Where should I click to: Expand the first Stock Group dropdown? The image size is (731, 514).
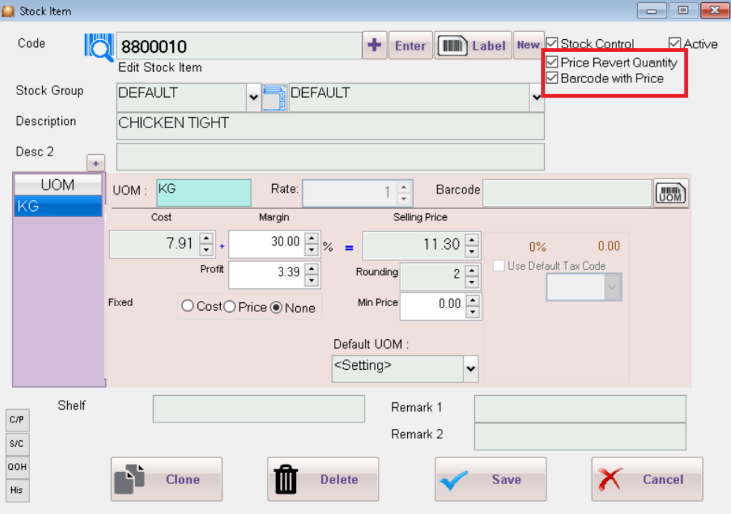[x=253, y=98]
